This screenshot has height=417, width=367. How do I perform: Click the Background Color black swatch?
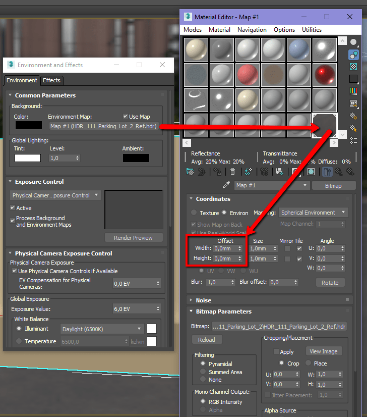29,125
